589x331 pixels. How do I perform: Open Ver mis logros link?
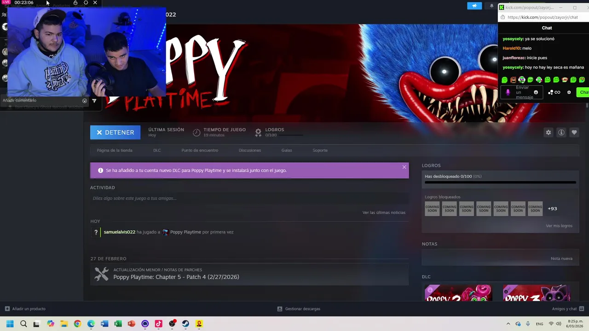[x=559, y=226]
